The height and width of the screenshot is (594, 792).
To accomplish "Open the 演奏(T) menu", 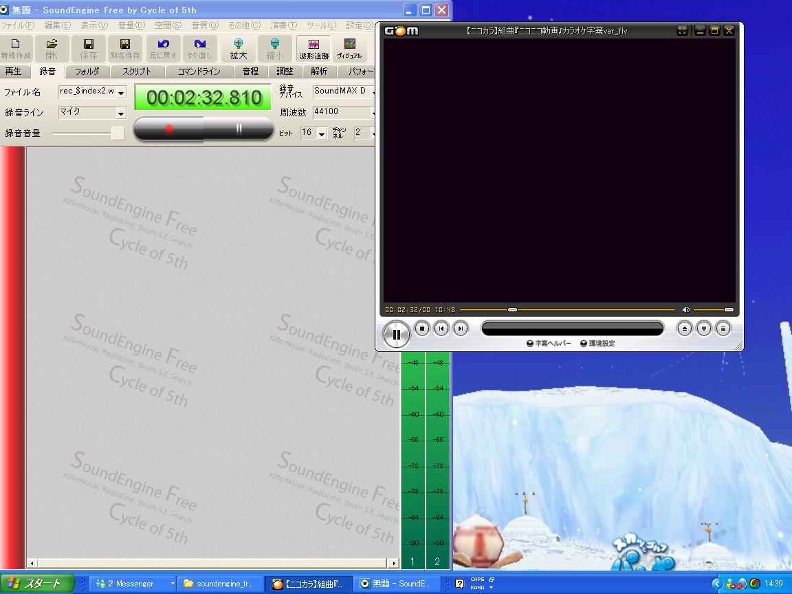I will point(283,25).
